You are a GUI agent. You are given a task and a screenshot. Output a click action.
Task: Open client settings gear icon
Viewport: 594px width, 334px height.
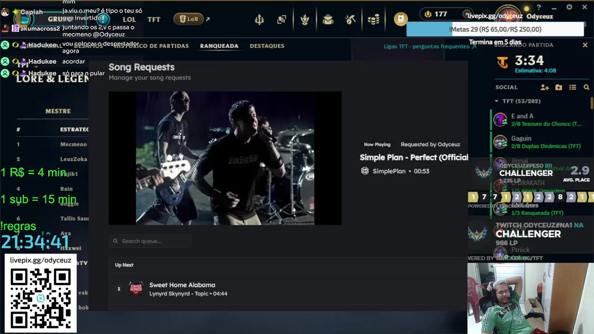coord(569,7)
